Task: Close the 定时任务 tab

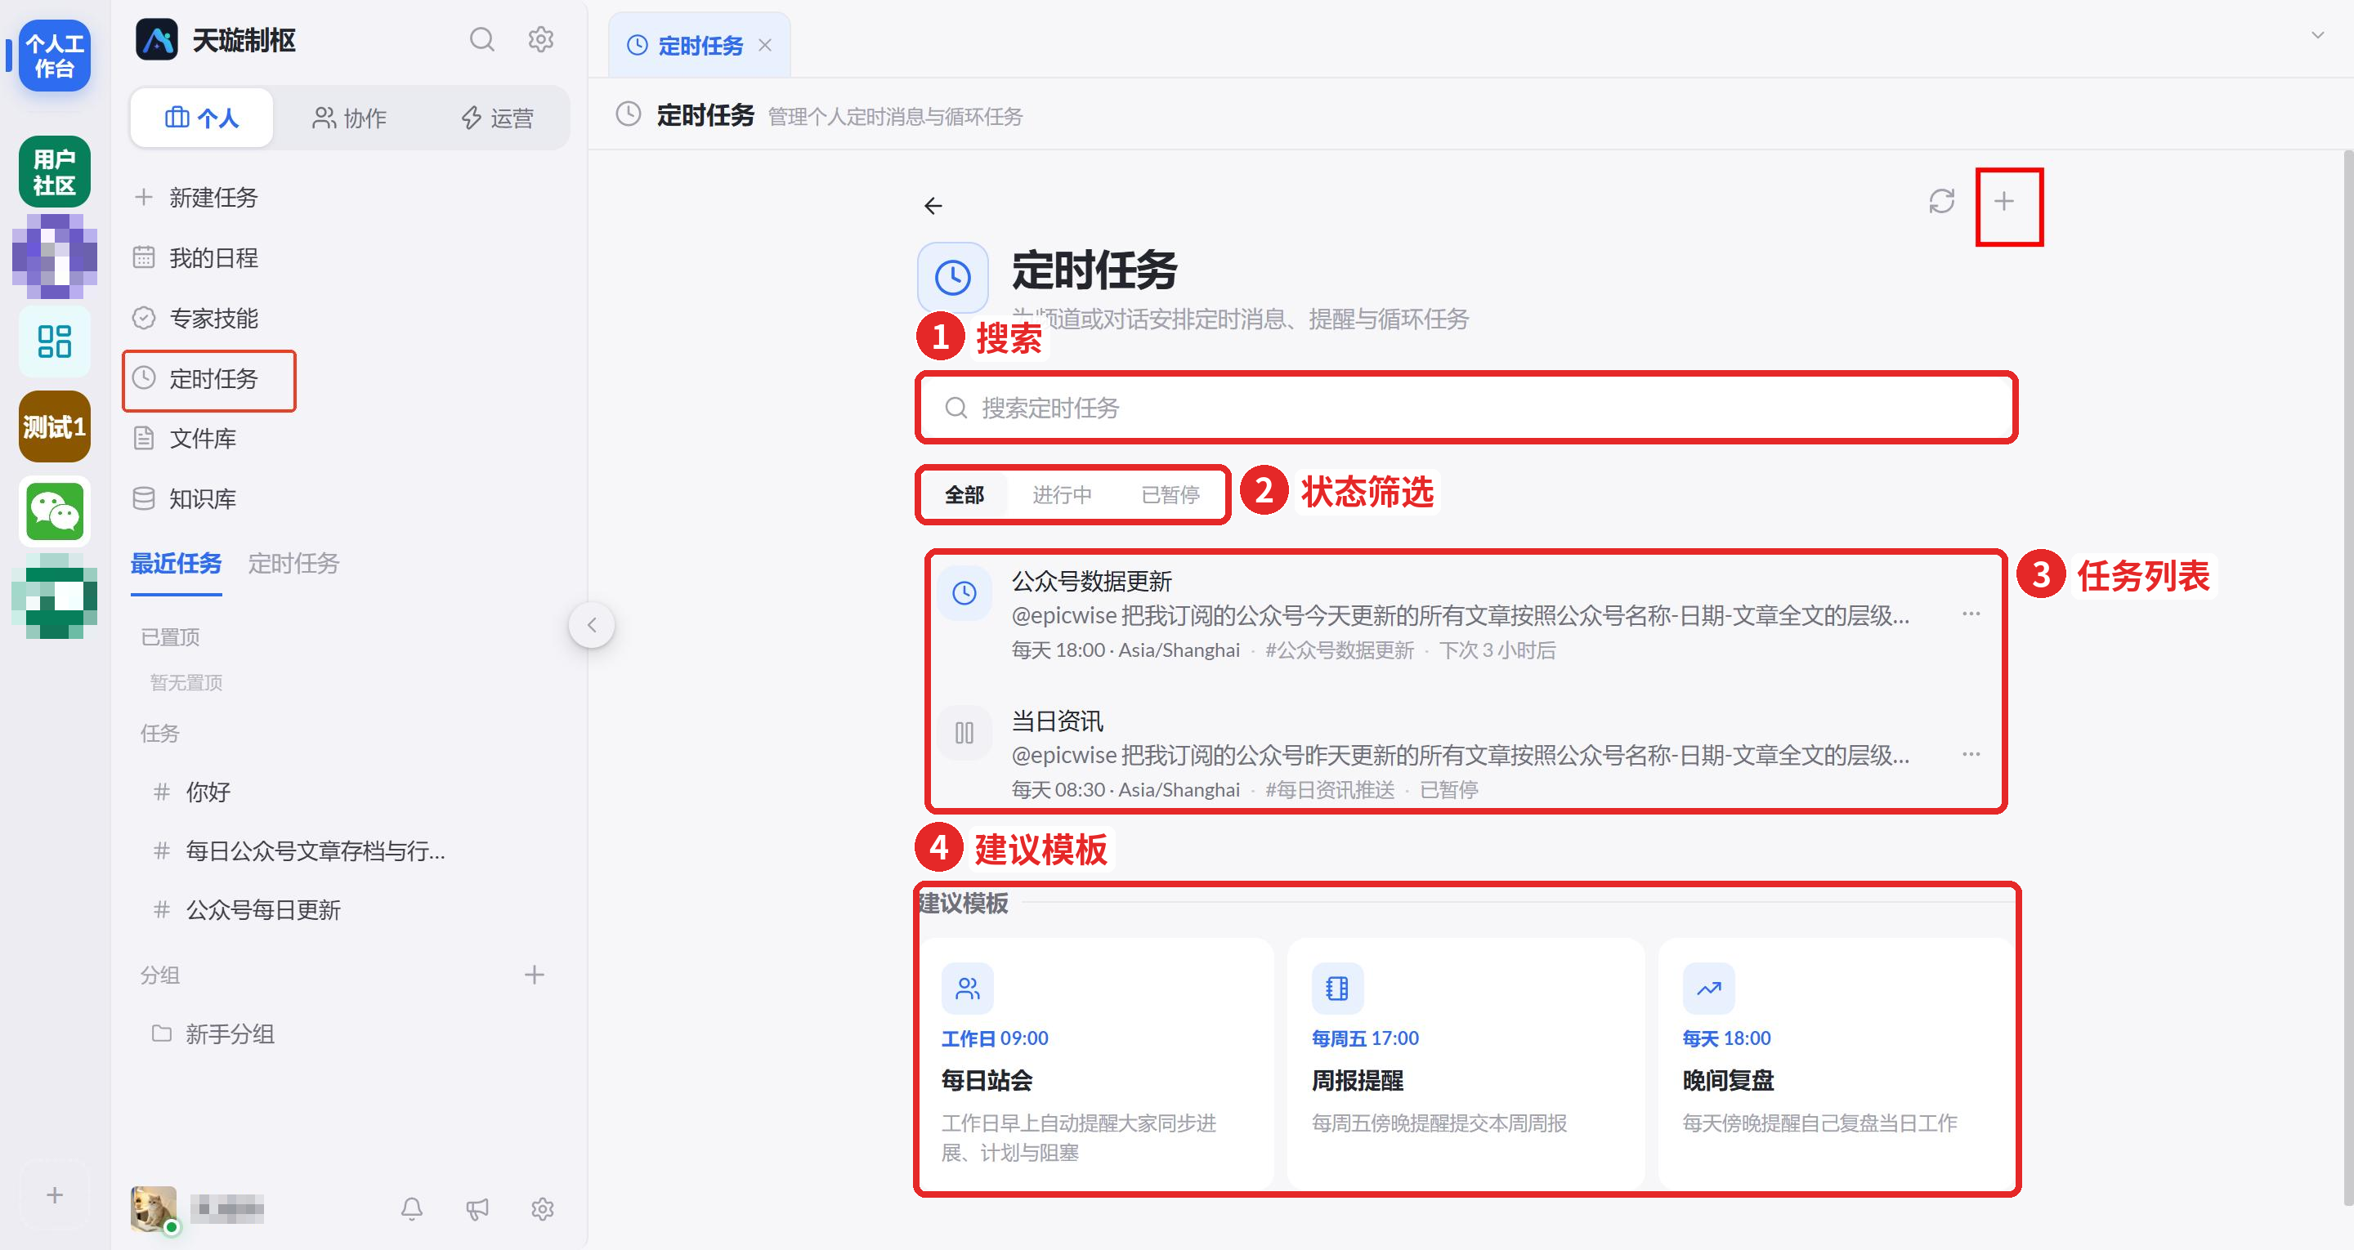Action: tap(765, 45)
